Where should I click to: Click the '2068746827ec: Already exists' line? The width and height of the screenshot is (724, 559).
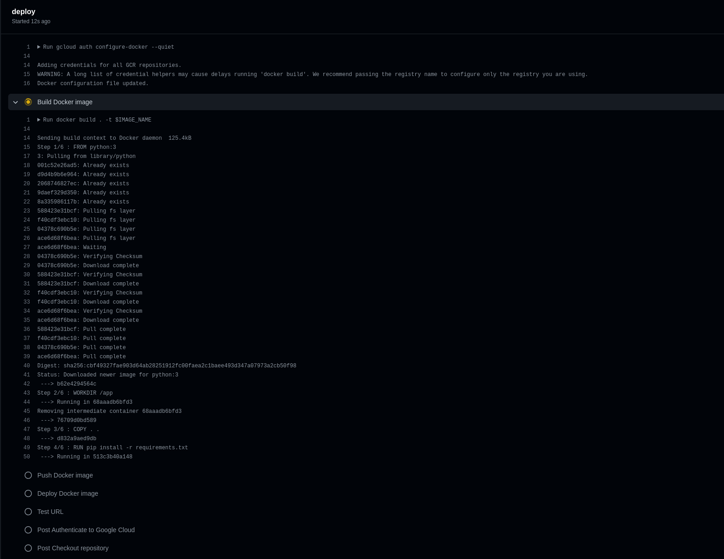coord(83,183)
